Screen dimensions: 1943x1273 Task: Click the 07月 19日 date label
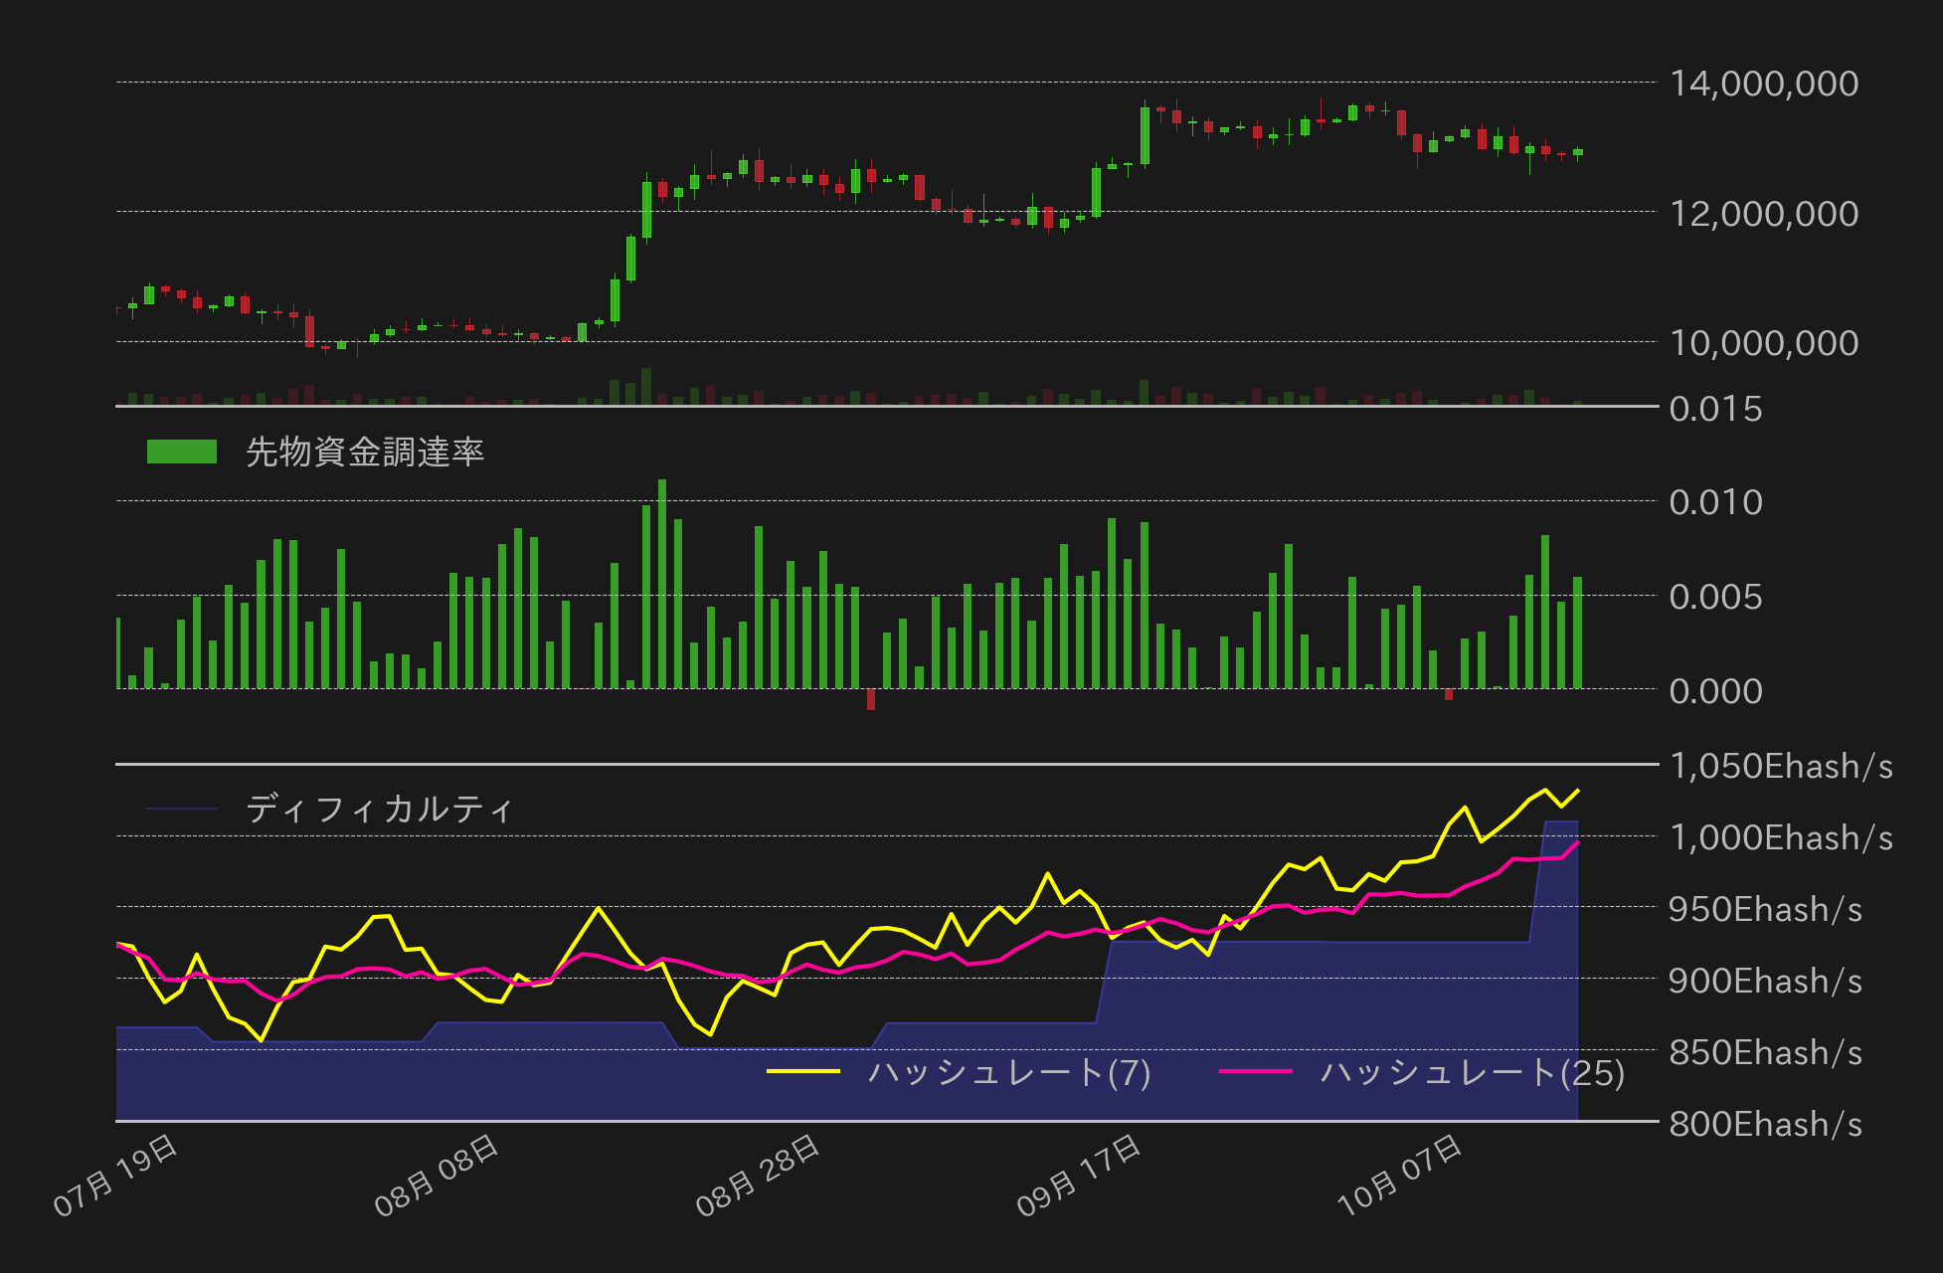coord(115,1176)
